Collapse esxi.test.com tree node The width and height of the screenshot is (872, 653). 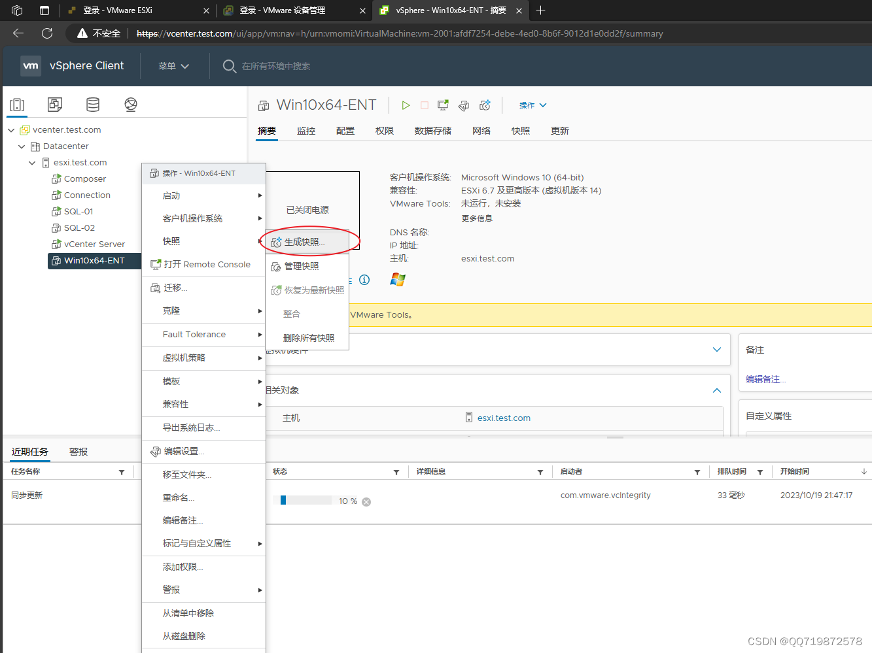[x=32, y=163]
